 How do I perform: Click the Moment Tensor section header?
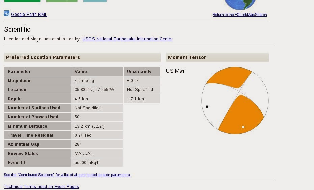click(217, 57)
